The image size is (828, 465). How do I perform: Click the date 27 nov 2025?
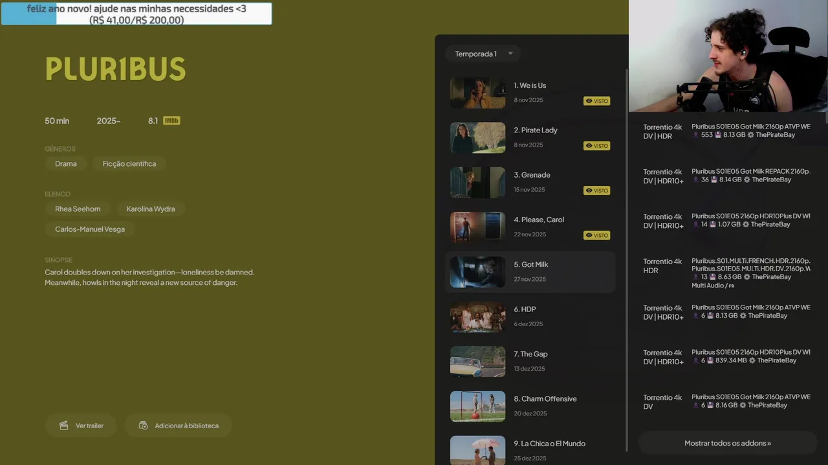point(530,279)
